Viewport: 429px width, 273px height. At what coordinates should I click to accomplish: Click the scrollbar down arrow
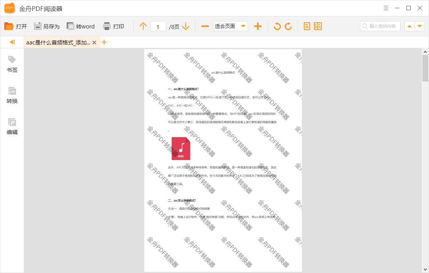[425, 269]
